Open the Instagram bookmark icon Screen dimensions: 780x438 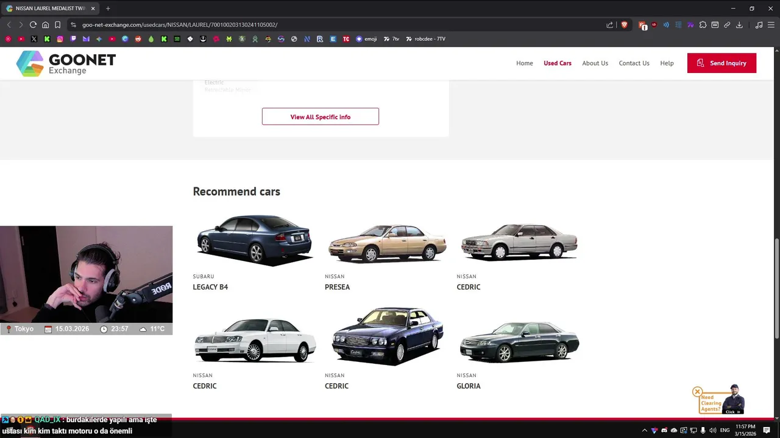(x=60, y=39)
